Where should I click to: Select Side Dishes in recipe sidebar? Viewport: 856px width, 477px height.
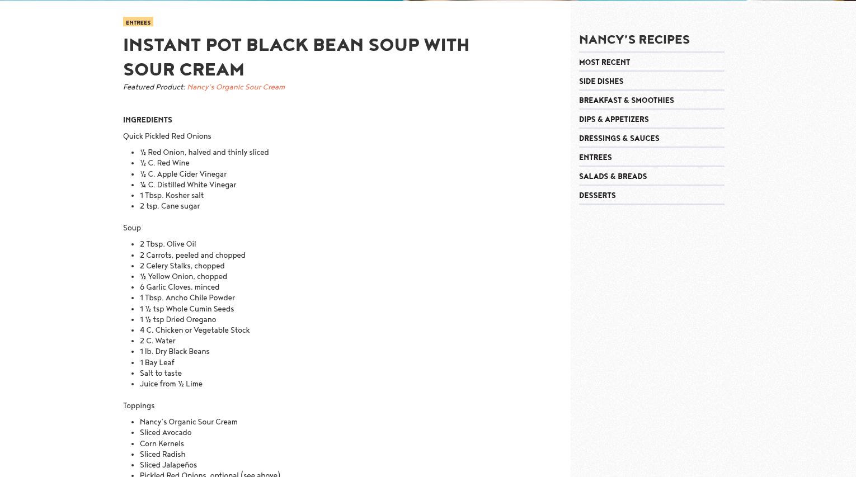pyautogui.click(x=601, y=82)
